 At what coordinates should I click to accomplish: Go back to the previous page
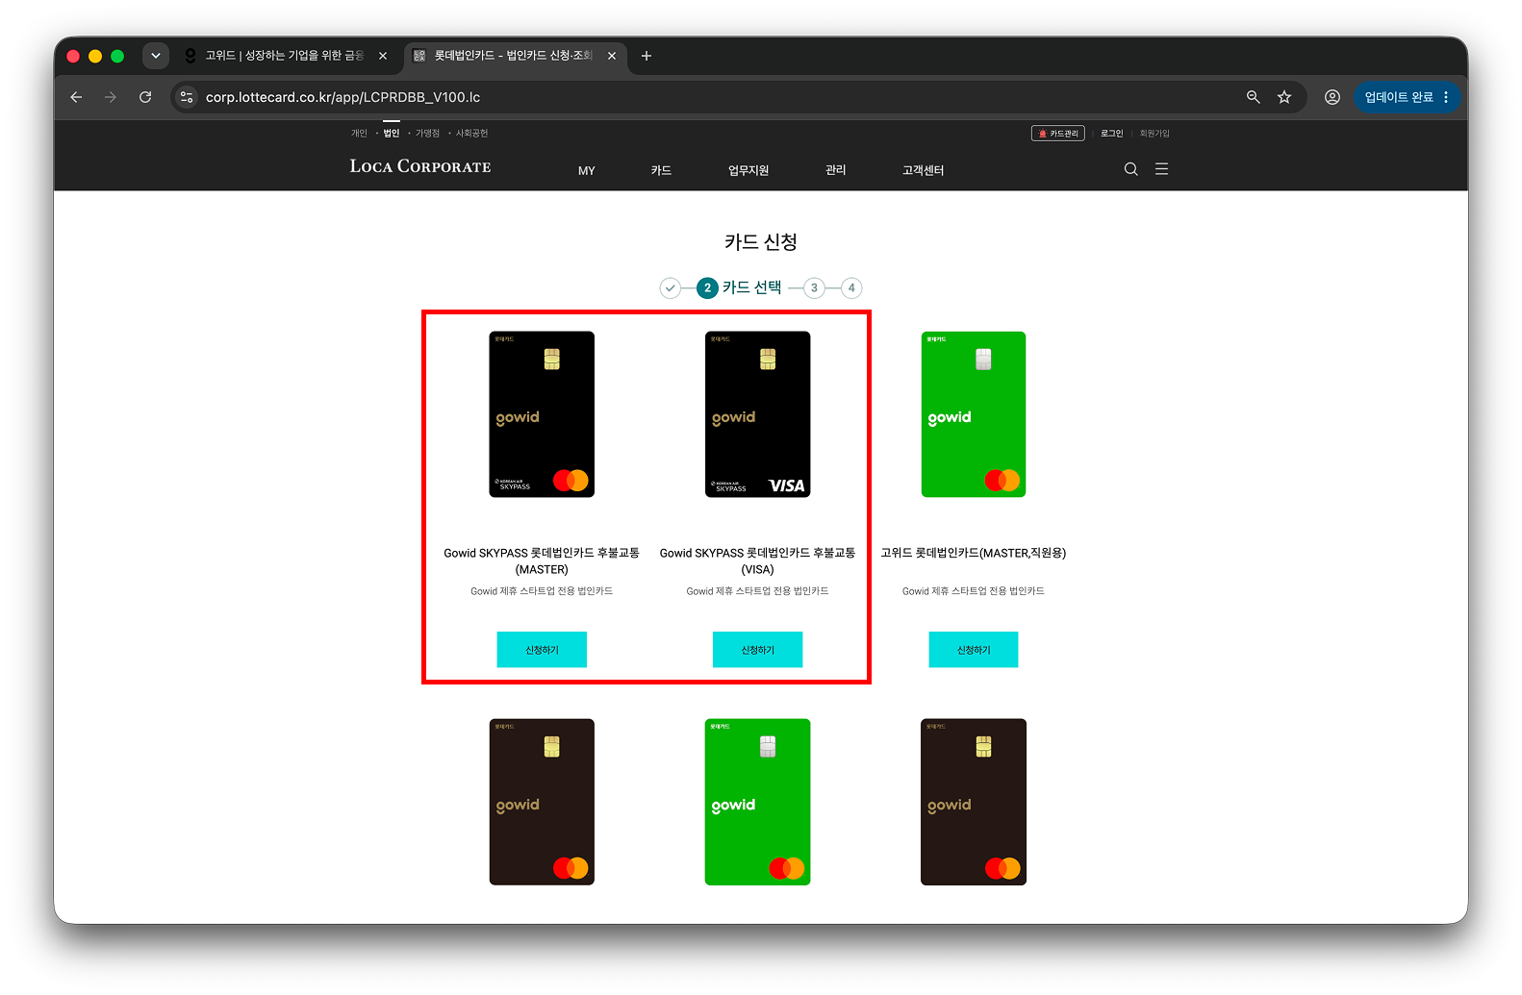coord(76,97)
